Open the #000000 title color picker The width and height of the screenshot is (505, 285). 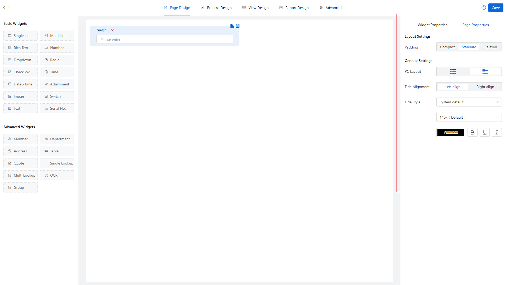tap(451, 132)
